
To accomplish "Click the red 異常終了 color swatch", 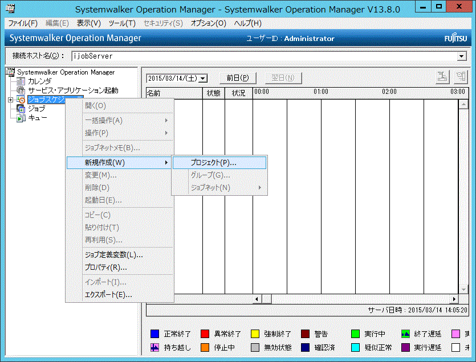I will pyautogui.click(x=205, y=334).
